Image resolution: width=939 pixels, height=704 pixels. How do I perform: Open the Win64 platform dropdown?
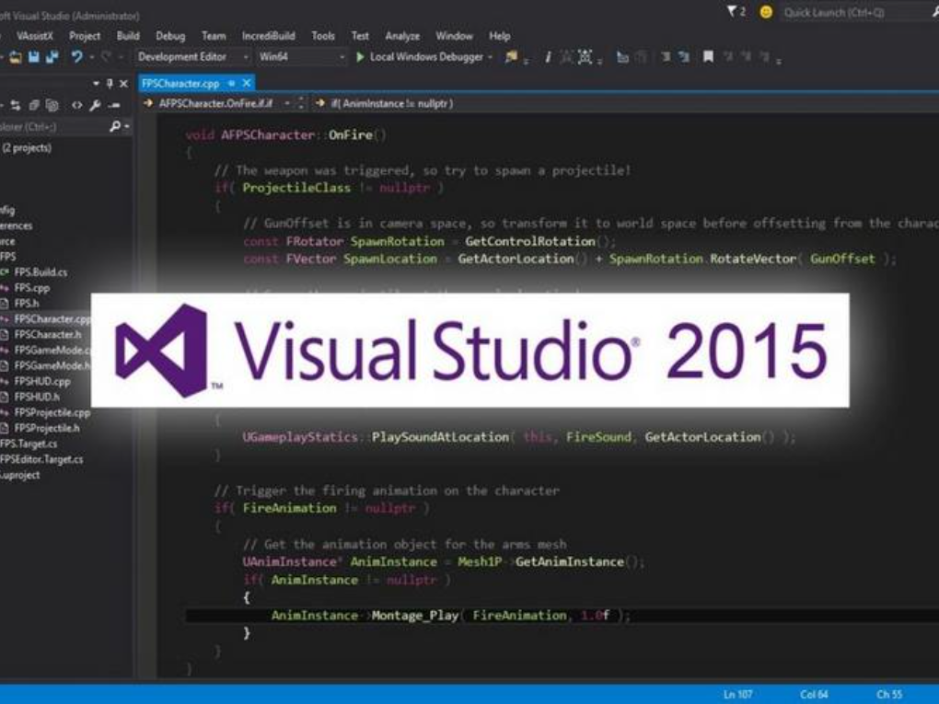[342, 57]
